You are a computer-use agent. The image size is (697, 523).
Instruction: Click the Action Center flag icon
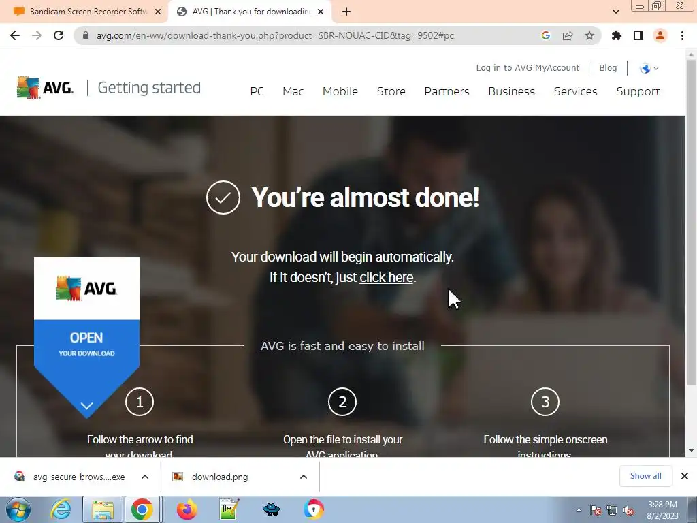tap(596, 510)
